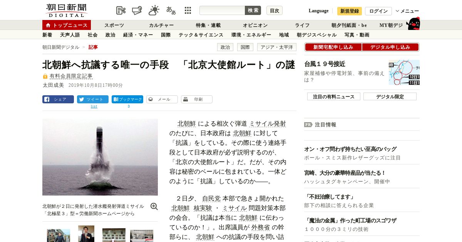The width and height of the screenshot is (462, 242).
Task: Click the search input field
Action: [x=222, y=10]
